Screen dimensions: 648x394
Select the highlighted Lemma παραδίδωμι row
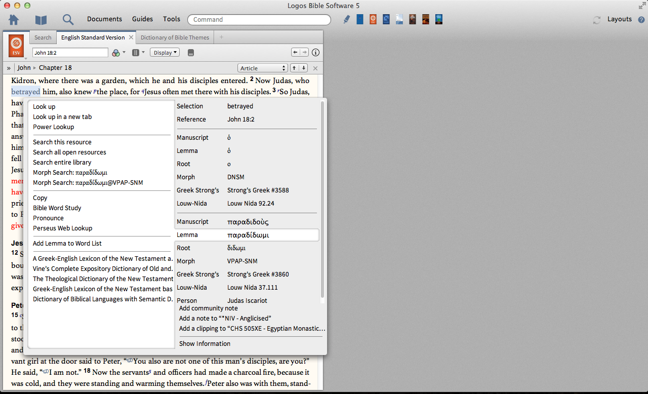pyautogui.click(x=247, y=235)
